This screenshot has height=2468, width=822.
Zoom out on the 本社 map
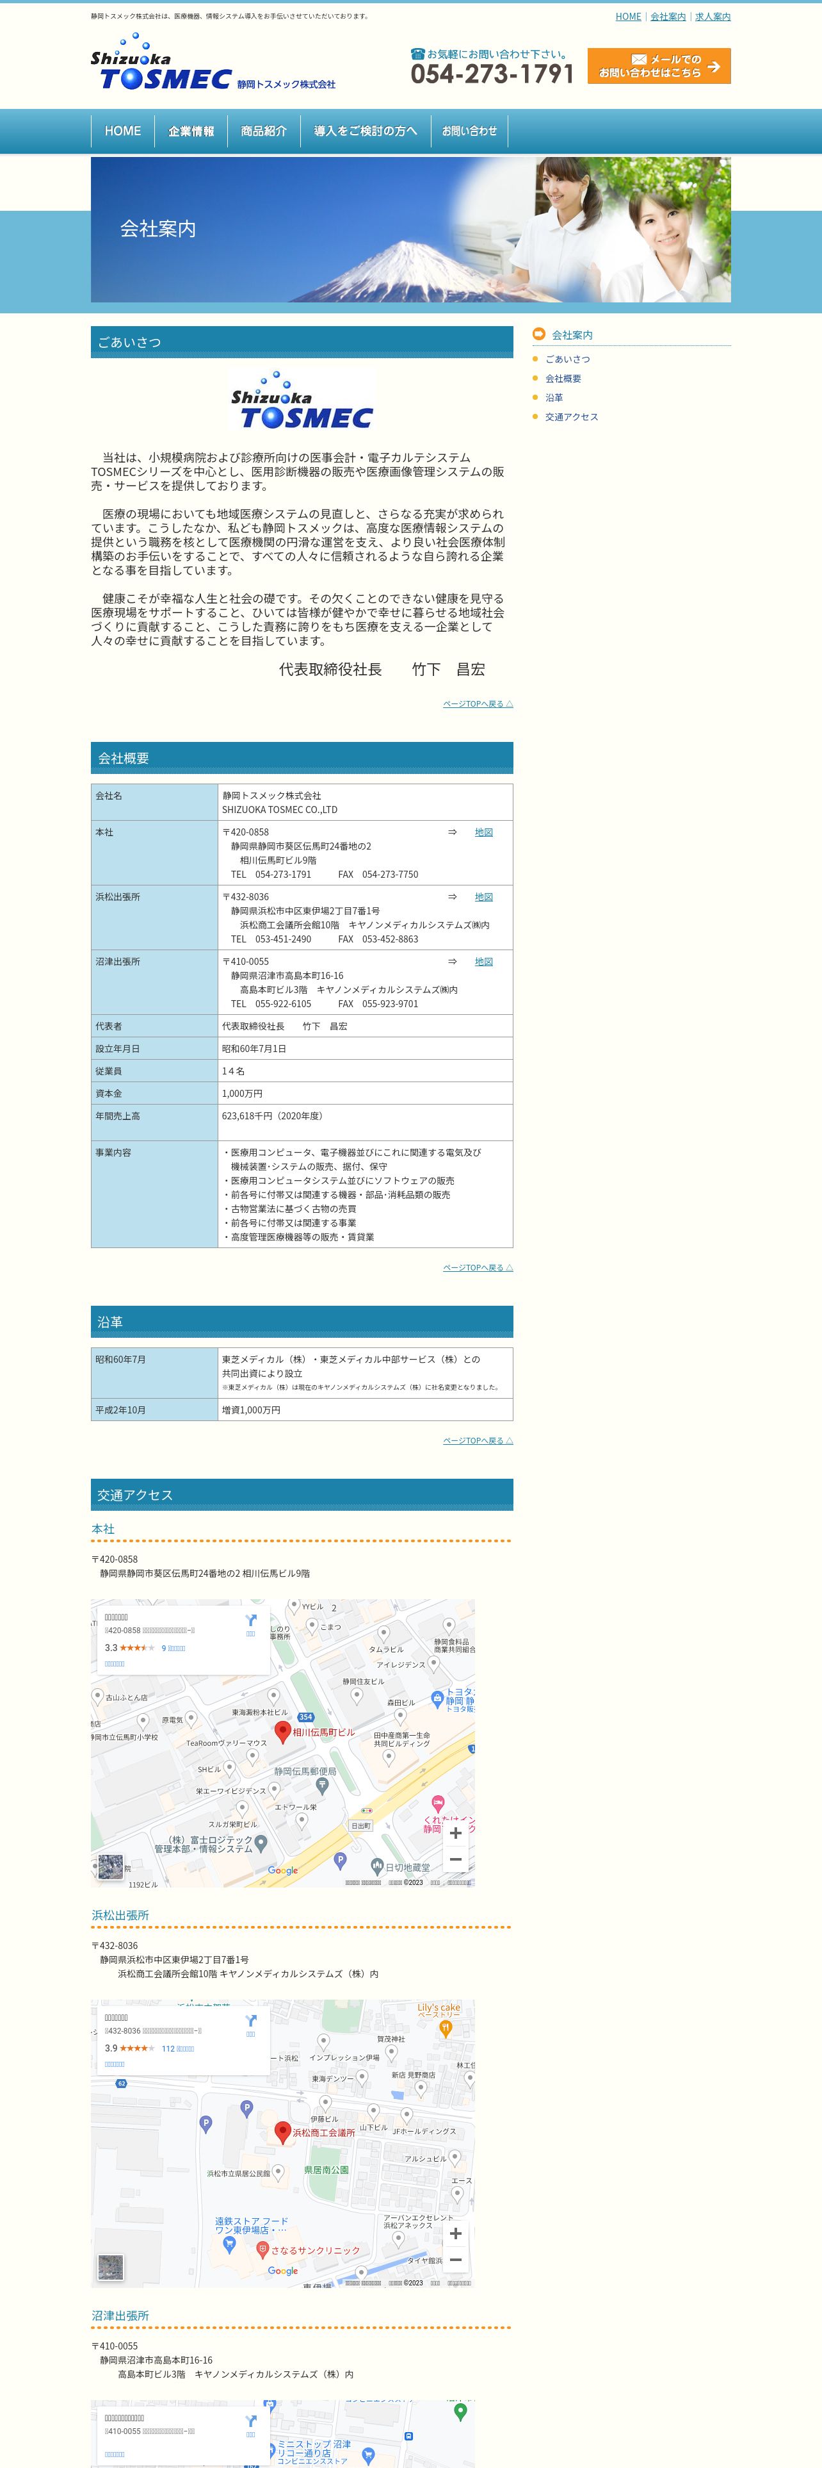[x=456, y=1859]
